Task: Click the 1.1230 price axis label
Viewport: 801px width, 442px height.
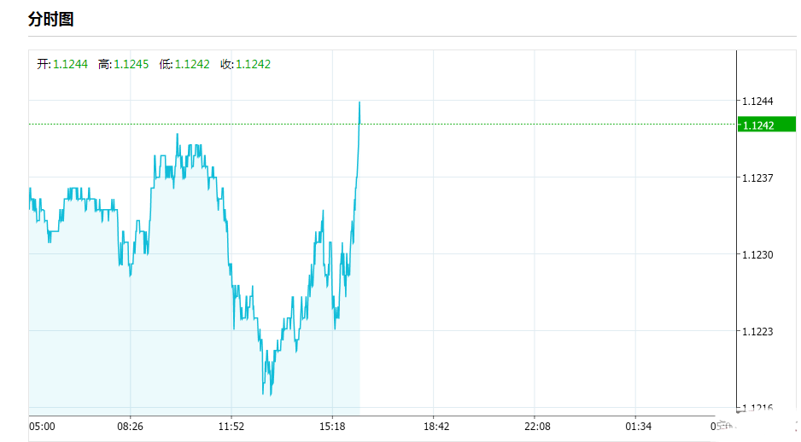Action: (x=758, y=254)
